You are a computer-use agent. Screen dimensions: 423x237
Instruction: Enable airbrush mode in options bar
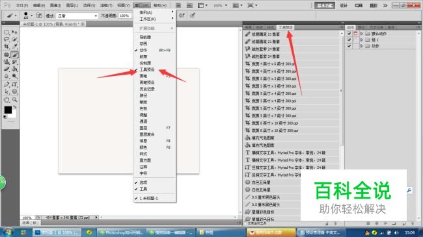pyautogui.click(x=182, y=16)
